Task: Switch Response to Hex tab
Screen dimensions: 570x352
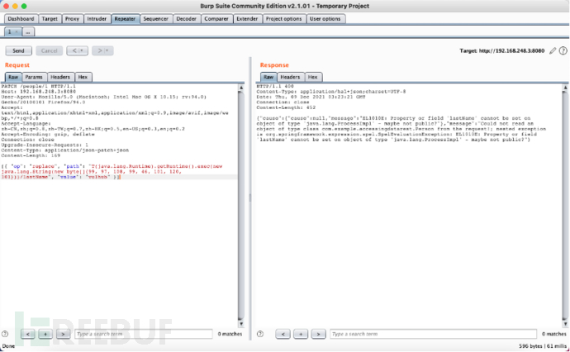Action: pos(312,77)
